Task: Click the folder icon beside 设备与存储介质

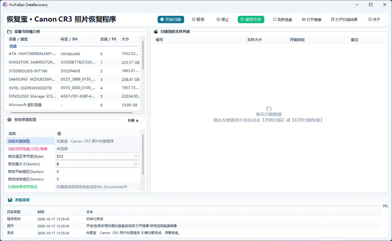Action: (x=9, y=31)
